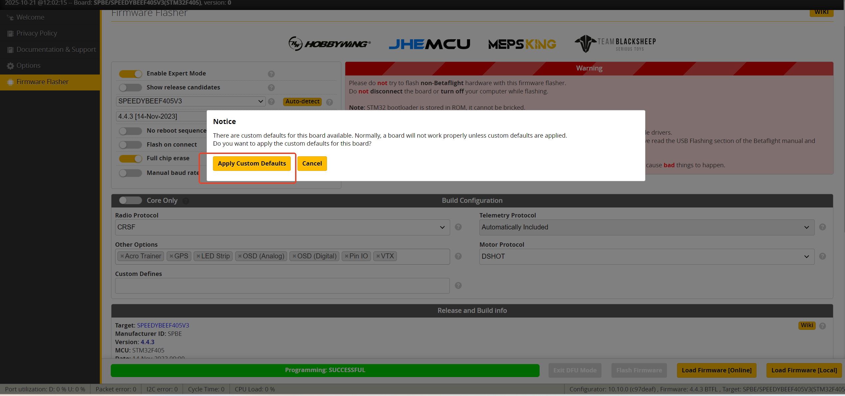
Task: Disable the Enable Expert Mode switch
Action: click(130, 73)
